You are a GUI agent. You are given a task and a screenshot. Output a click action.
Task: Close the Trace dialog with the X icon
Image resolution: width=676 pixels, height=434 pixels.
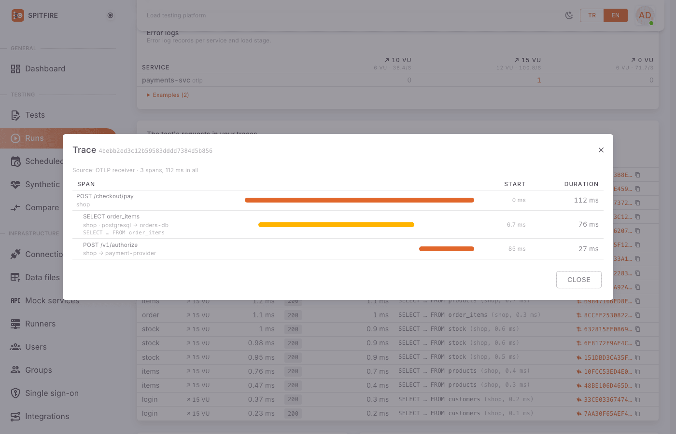(x=601, y=150)
